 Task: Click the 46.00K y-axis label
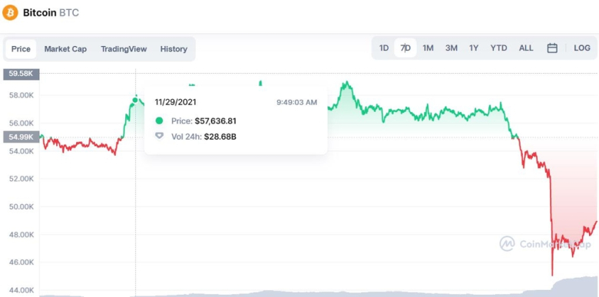click(22, 262)
